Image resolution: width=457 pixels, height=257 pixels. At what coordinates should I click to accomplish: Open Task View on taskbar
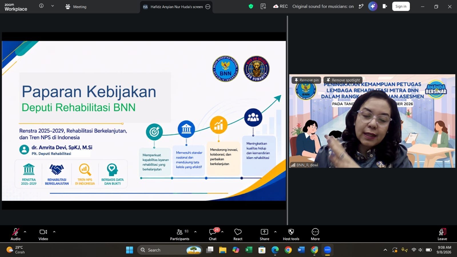210,250
